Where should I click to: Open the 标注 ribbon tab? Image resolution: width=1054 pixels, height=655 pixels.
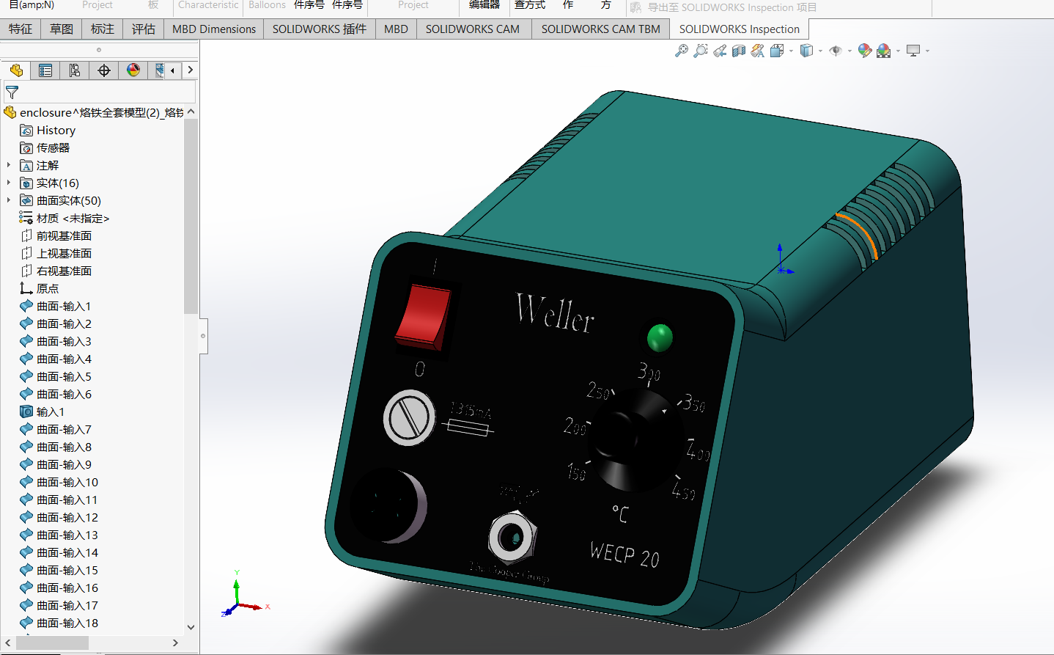(x=103, y=29)
